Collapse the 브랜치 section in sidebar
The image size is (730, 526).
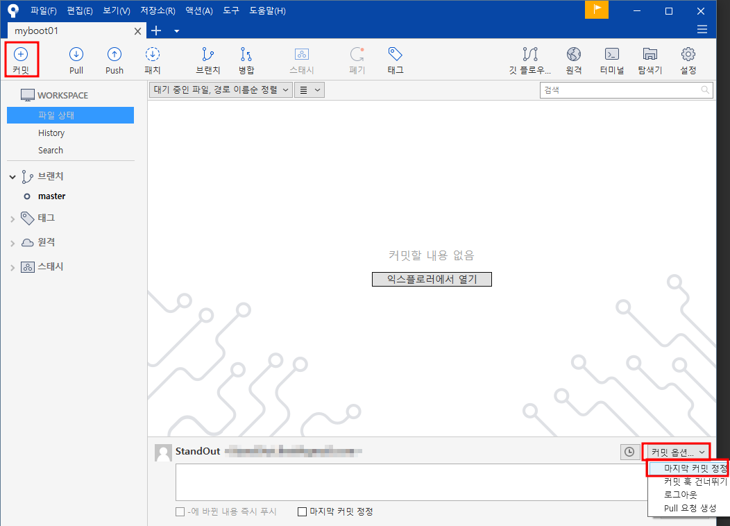point(12,177)
